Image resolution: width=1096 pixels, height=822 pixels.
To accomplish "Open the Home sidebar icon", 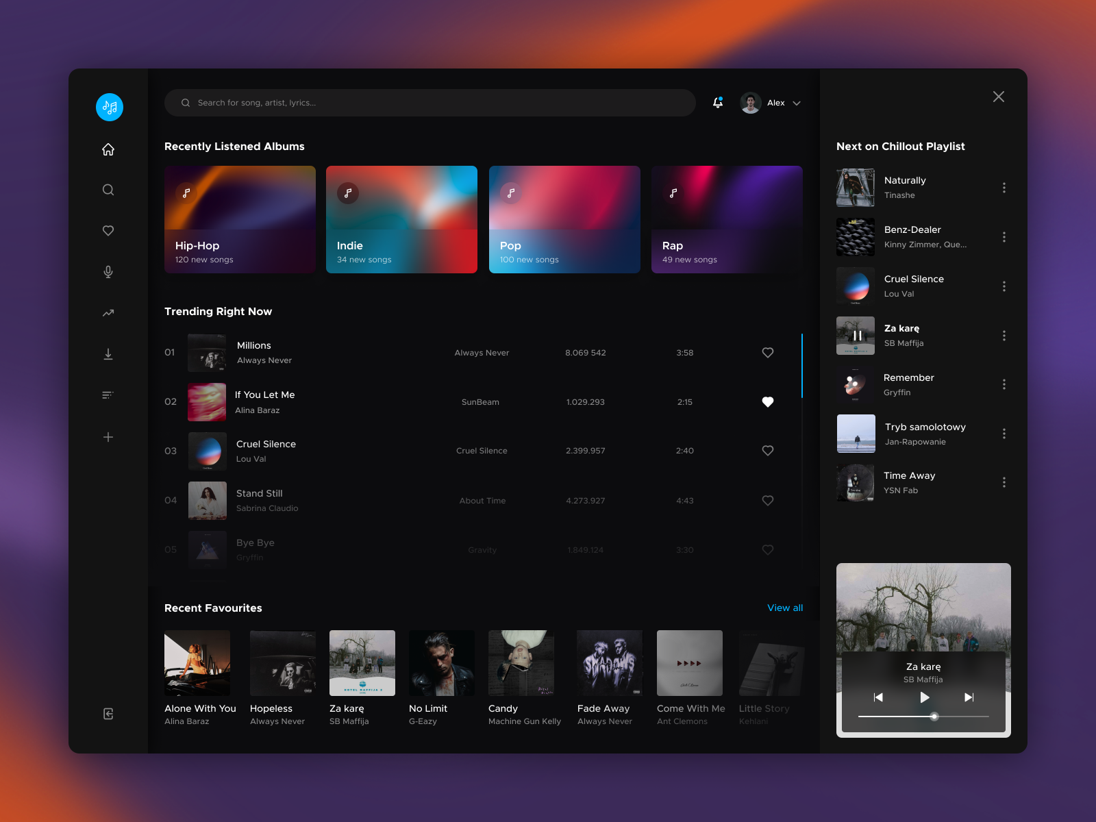I will 108,149.
